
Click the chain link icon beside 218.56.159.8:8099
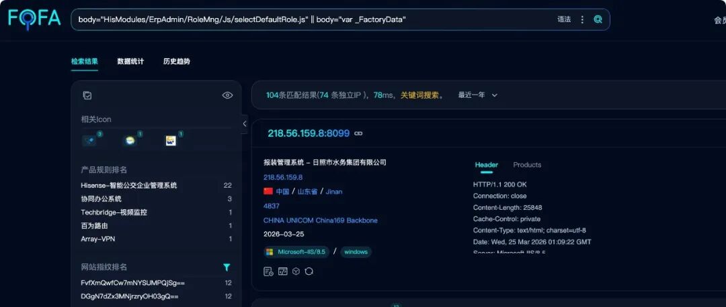(358, 133)
